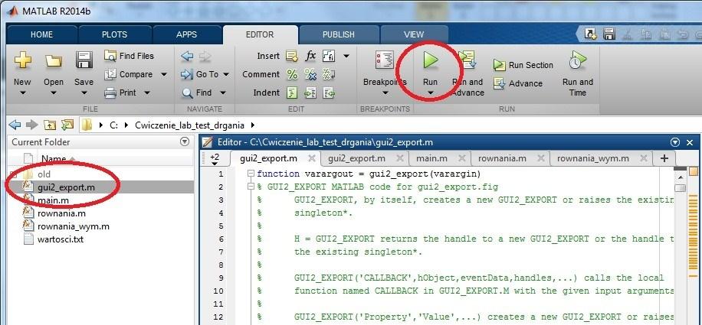
Task: Open the Insert row's more-options arrow
Action: click(x=346, y=57)
